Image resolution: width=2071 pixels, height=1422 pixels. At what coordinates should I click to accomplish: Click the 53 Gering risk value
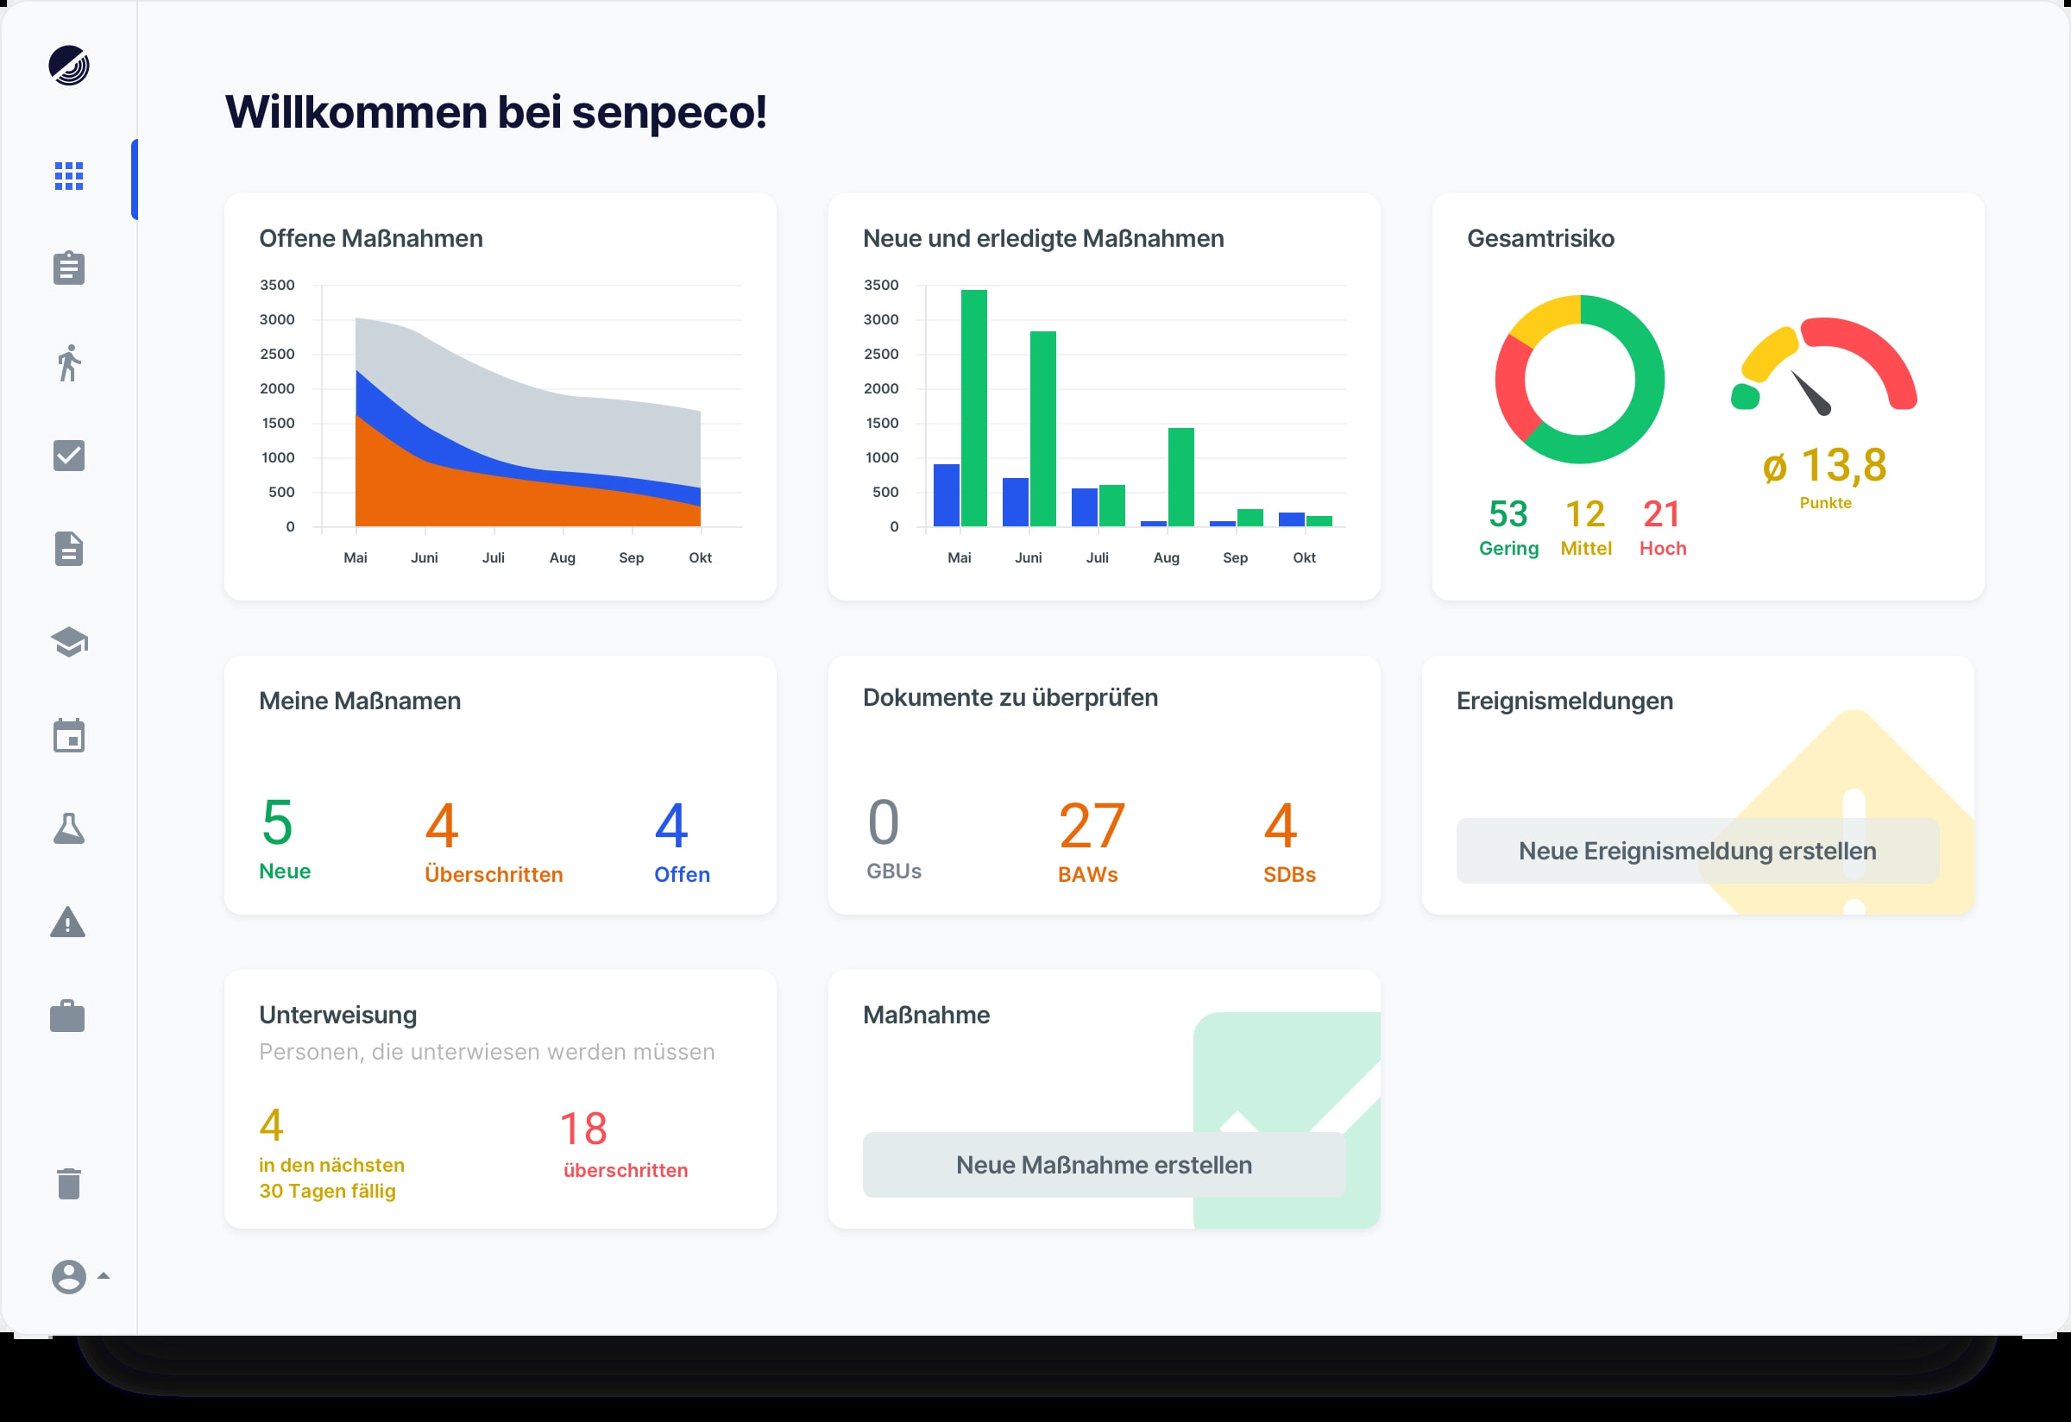(x=1508, y=526)
